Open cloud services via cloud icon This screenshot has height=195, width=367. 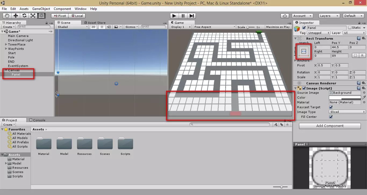point(285,16)
